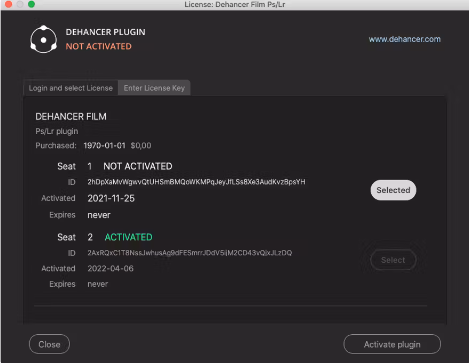Switch to Enter License Key tab
The image size is (469, 363).
coord(154,88)
